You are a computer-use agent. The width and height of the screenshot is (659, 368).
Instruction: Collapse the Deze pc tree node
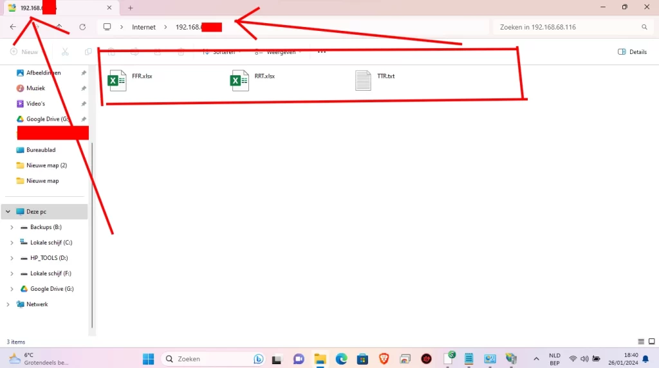(x=8, y=212)
